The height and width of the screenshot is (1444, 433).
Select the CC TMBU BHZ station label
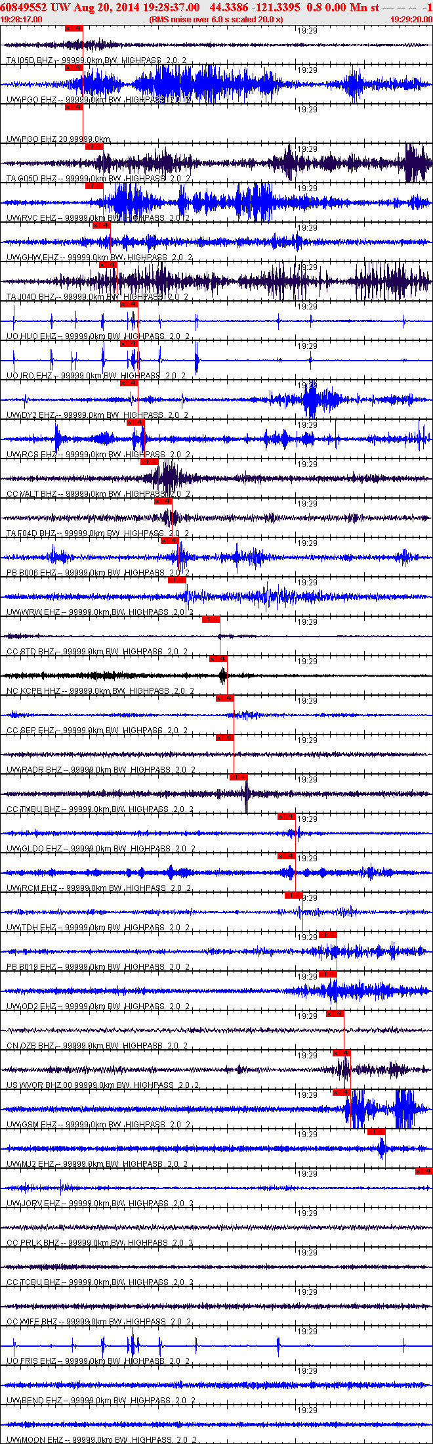[100, 809]
